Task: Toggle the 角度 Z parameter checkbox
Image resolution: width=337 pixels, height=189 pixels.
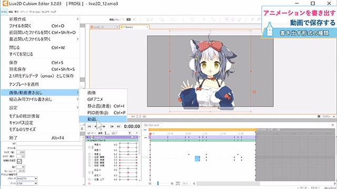Action: coord(90,154)
